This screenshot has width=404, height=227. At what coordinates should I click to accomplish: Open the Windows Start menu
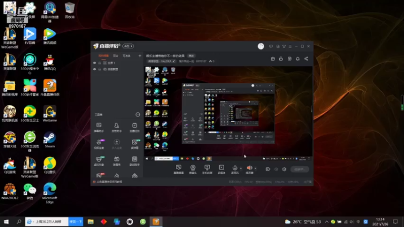click(6, 221)
